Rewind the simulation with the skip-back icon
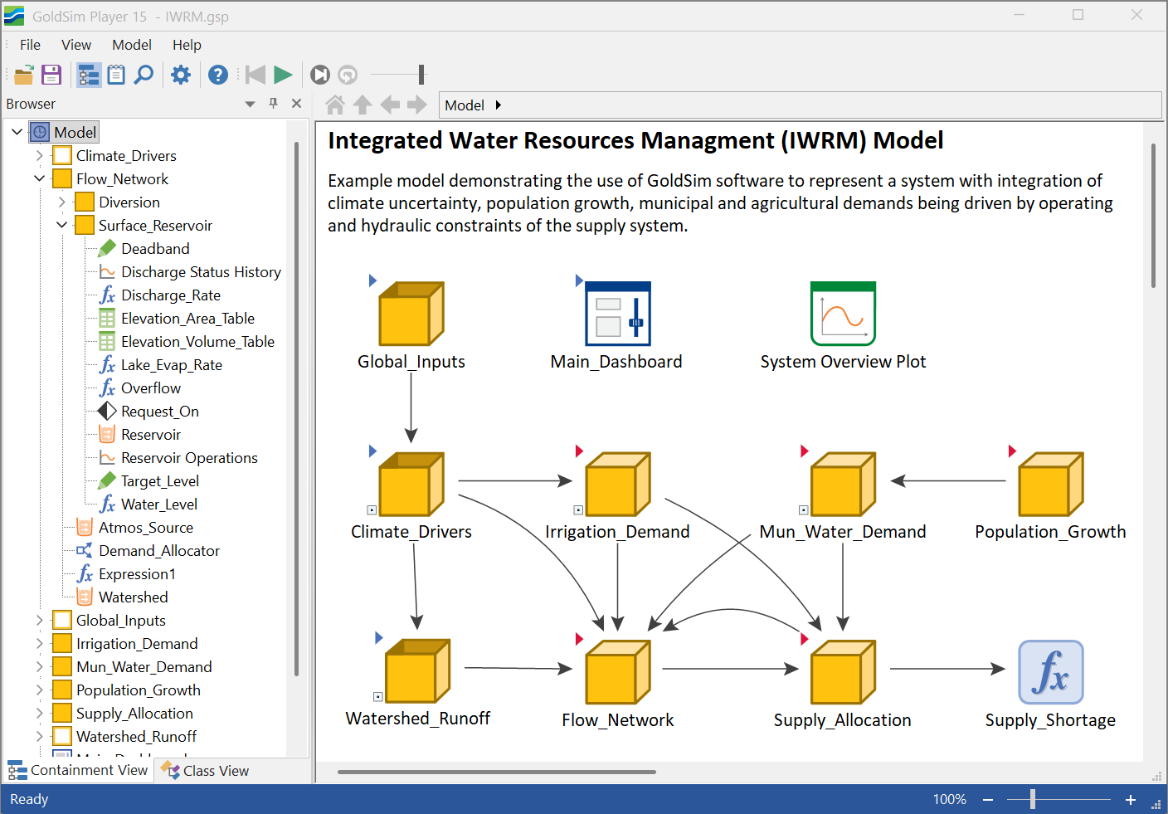 (255, 75)
